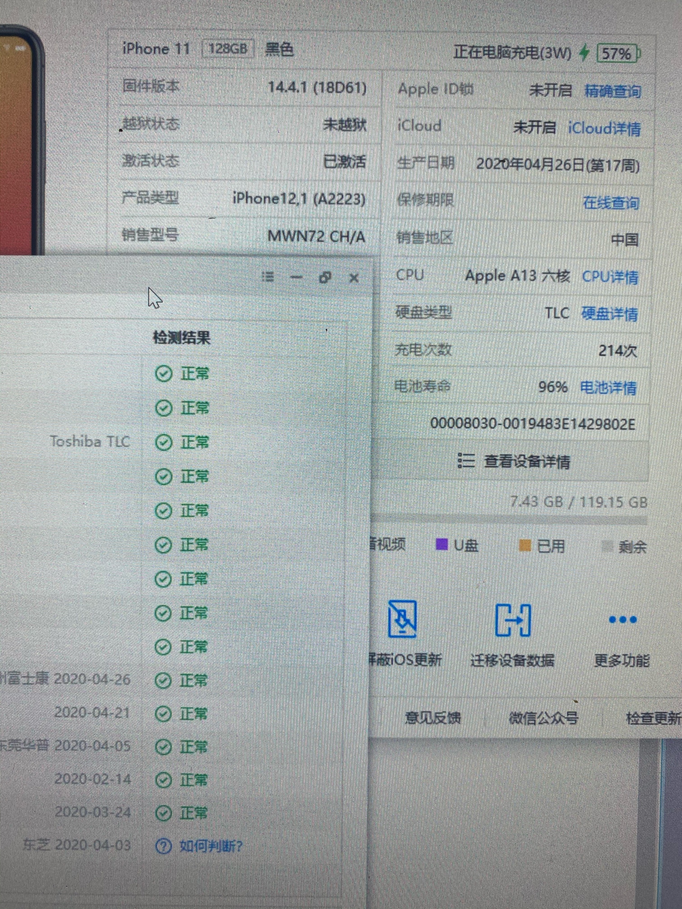Open the migrate device data icon
The width and height of the screenshot is (682, 909).
pos(513,620)
